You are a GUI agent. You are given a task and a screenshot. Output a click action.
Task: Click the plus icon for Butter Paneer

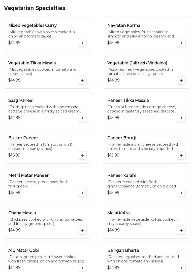(x=82, y=155)
